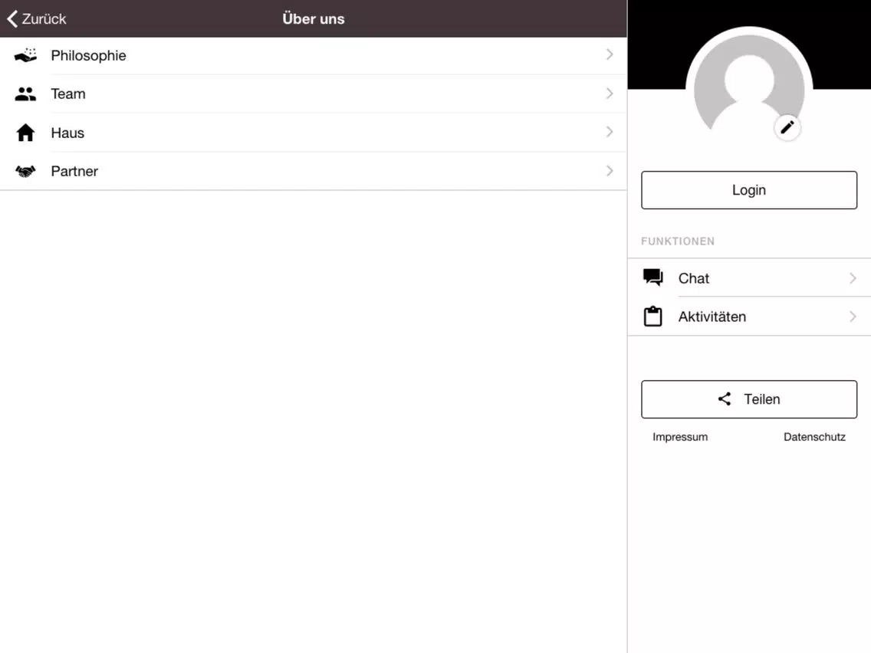Screen dimensions: 871x653
Task: Tap the pencil edit icon on avatar
Action: [787, 128]
